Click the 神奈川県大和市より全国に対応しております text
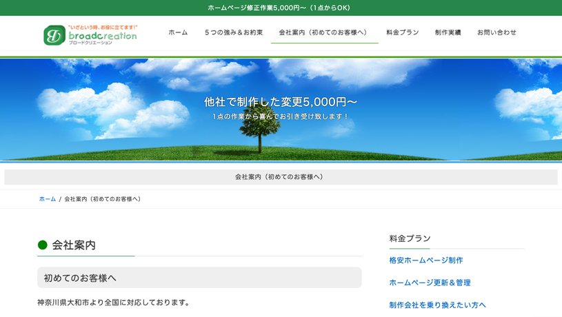The height and width of the screenshot is (317, 562). (x=114, y=303)
